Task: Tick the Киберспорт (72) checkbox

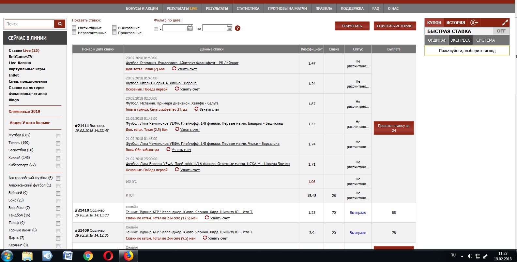Action: point(58,166)
